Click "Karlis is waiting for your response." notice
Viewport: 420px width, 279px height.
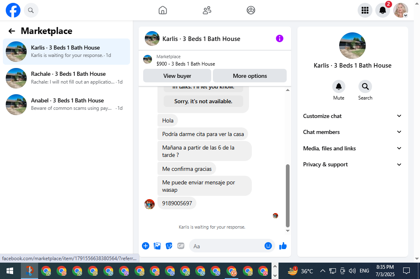coord(212,227)
